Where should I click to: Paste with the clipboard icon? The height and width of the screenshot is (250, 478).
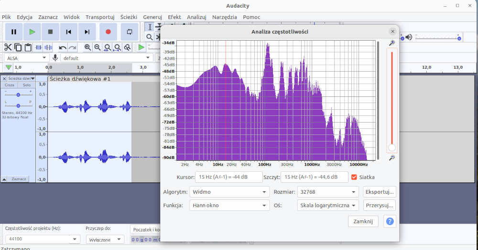tap(28, 47)
